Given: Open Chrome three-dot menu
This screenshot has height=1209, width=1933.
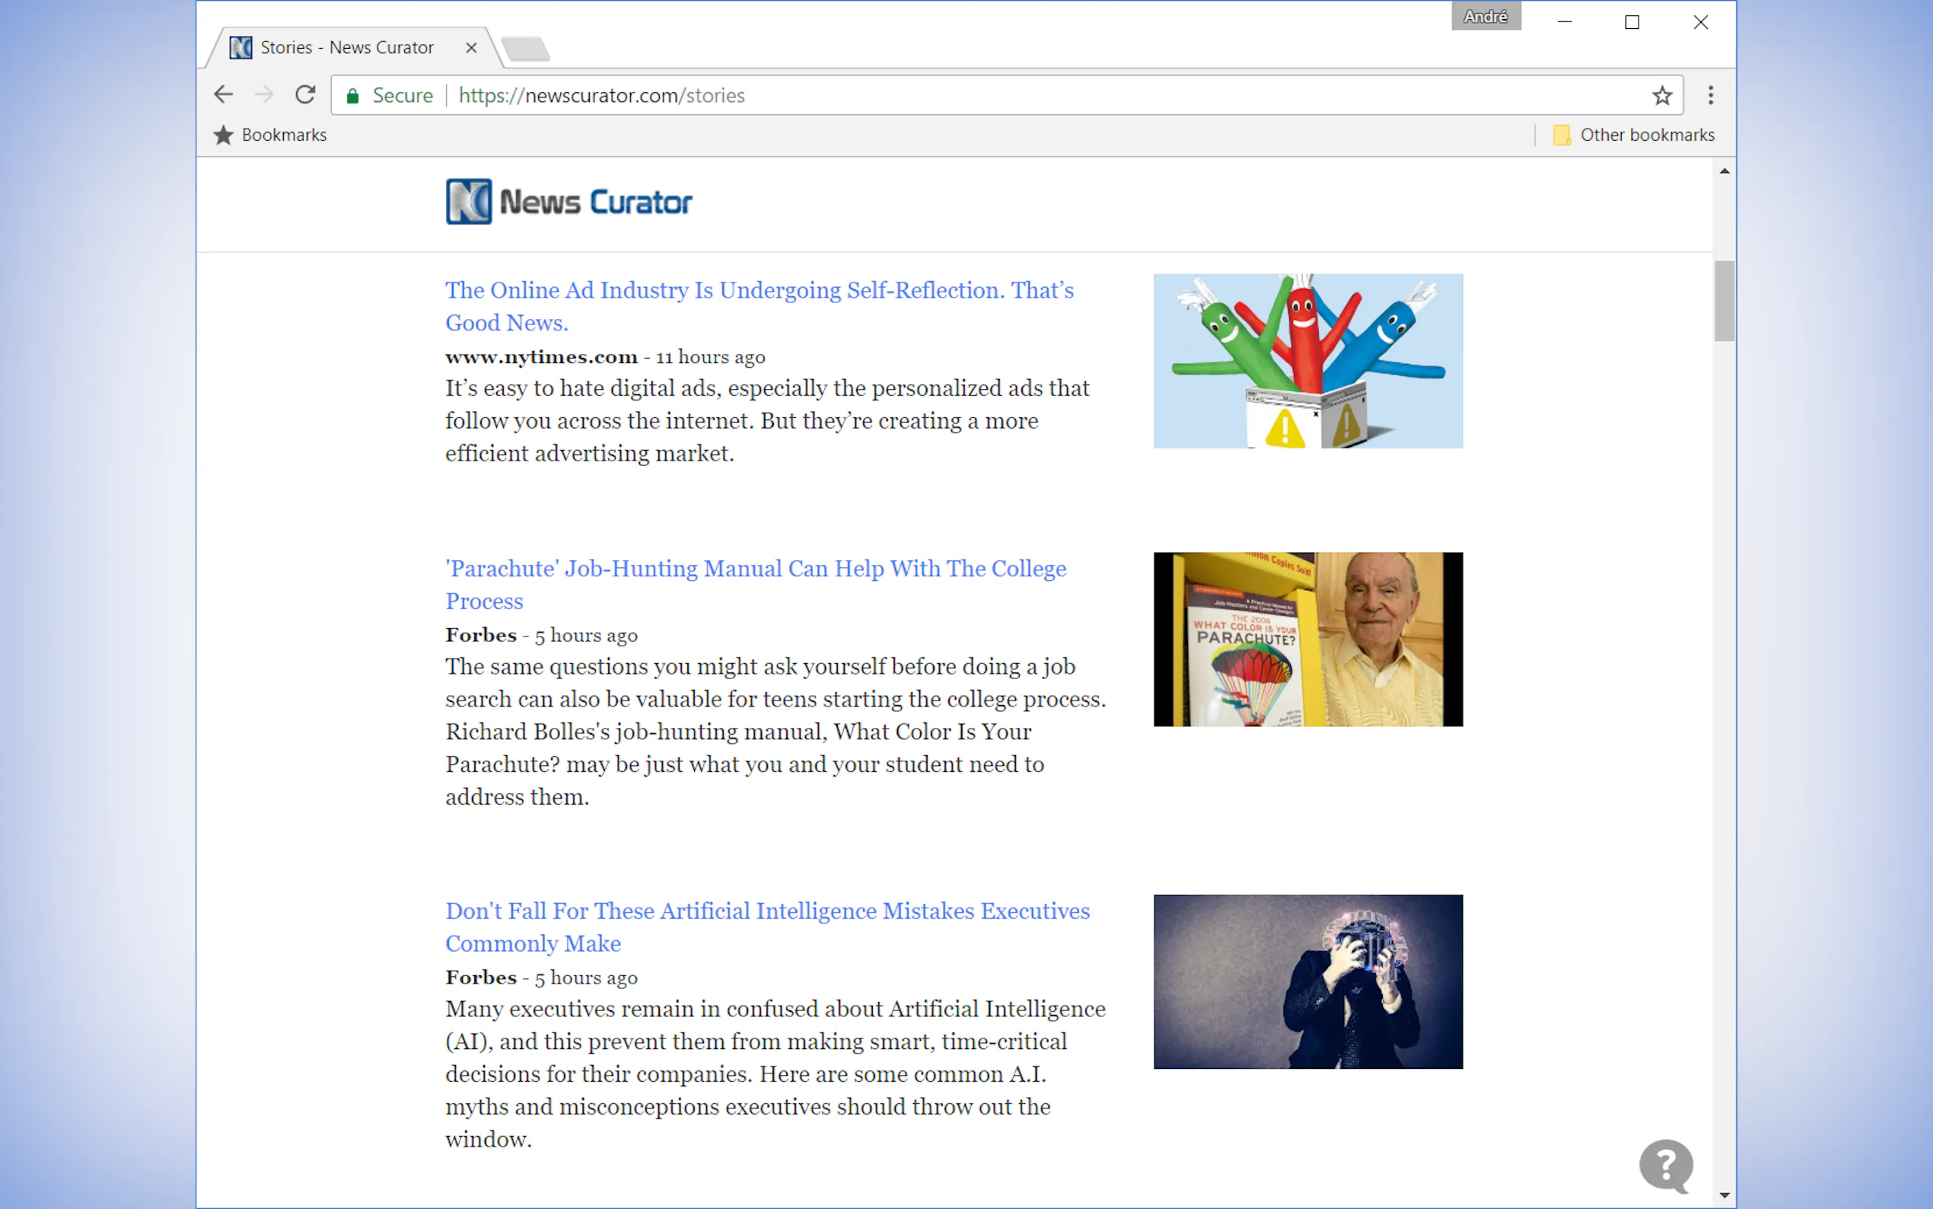Looking at the screenshot, I should [x=1710, y=96].
